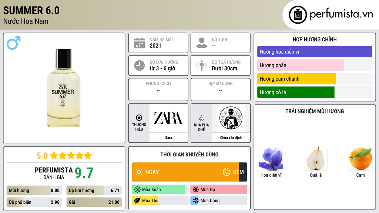
Task: Click the Dịp sử dụng card
Action: pyautogui.click(x=221, y=89)
